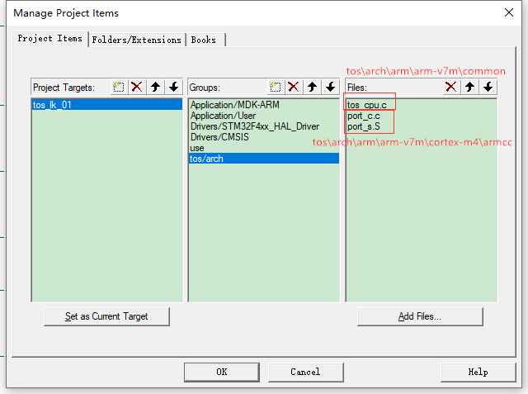528x394 pixels.
Task: Delete the selected file
Action: (x=451, y=87)
